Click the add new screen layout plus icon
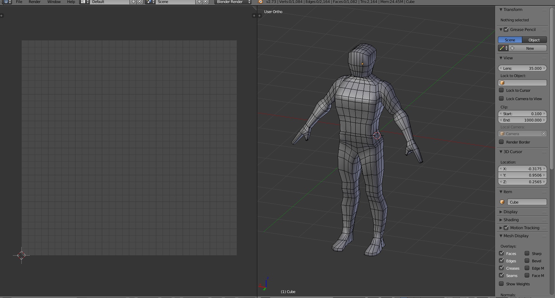The height and width of the screenshot is (298, 555). 134,2
